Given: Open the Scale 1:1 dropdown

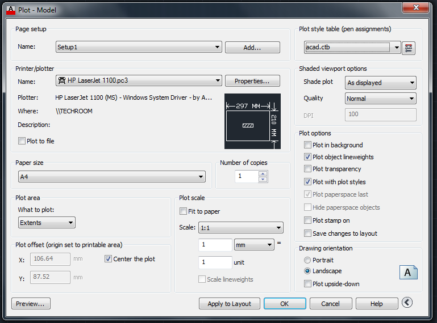Looking at the screenshot, I should 241,228.
